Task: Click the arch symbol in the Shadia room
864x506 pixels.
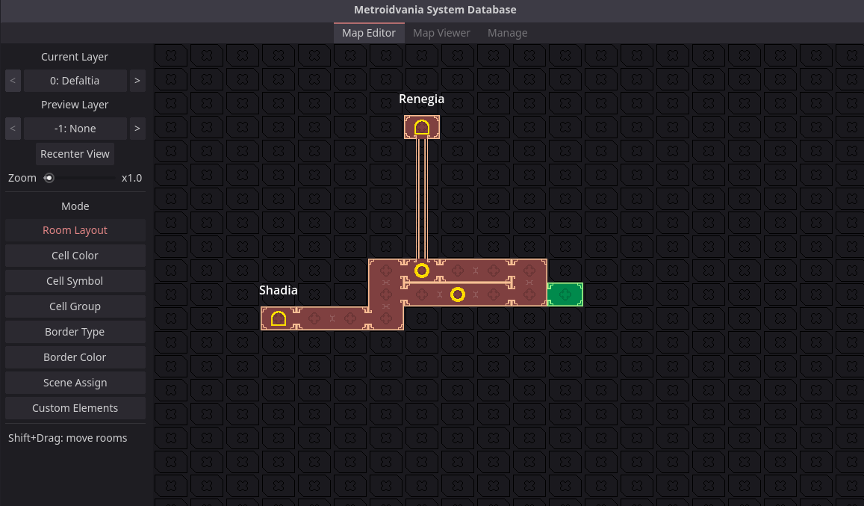Action: [279, 318]
